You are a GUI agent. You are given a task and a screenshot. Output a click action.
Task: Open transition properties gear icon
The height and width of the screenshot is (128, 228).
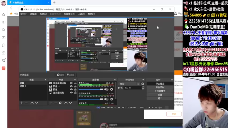pyautogui.click(x=142, y=84)
